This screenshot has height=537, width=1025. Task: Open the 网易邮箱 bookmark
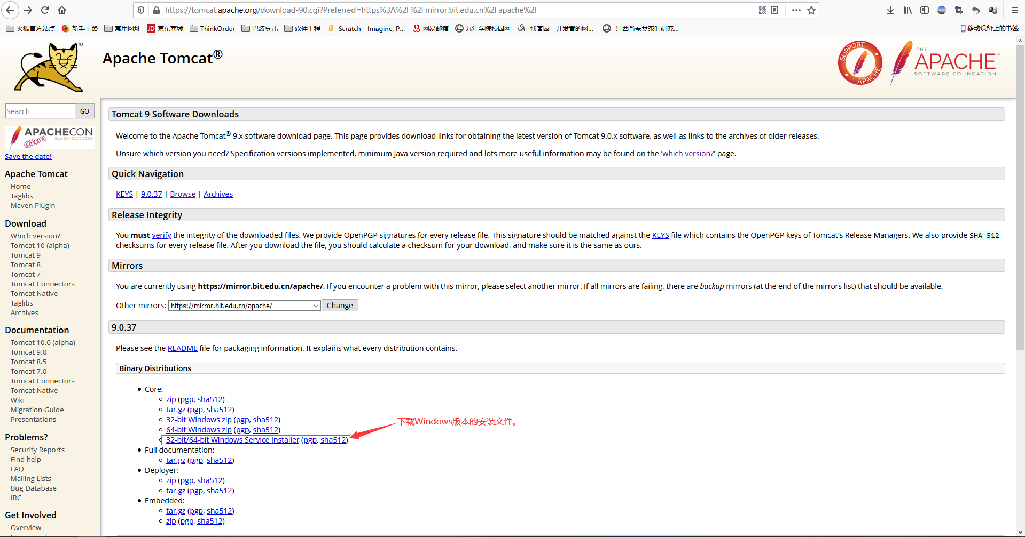coord(431,28)
